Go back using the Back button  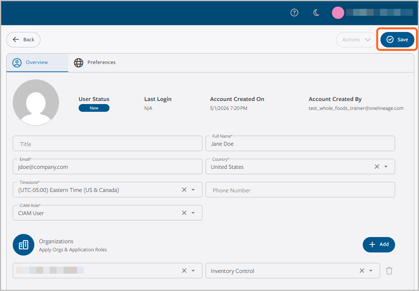pyautogui.click(x=23, y=40)
